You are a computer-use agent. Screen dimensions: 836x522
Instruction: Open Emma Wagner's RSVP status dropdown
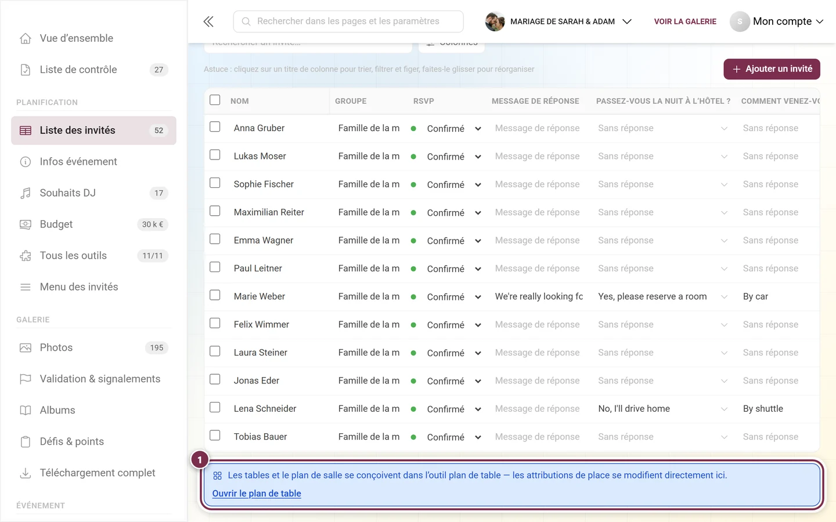pos(478,241)
